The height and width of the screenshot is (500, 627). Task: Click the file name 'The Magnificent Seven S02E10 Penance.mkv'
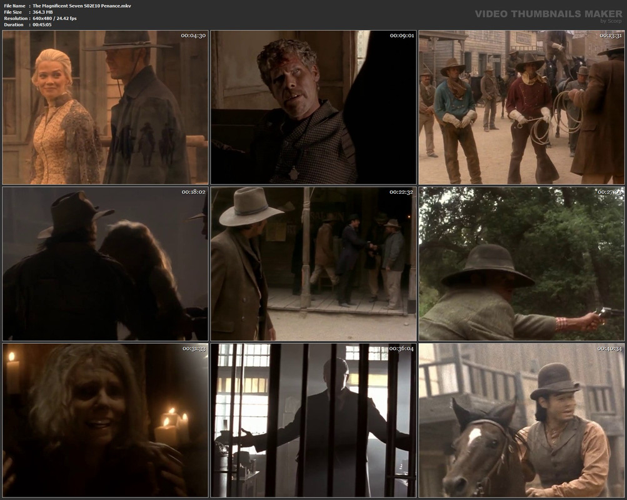(x=81, y=6)
